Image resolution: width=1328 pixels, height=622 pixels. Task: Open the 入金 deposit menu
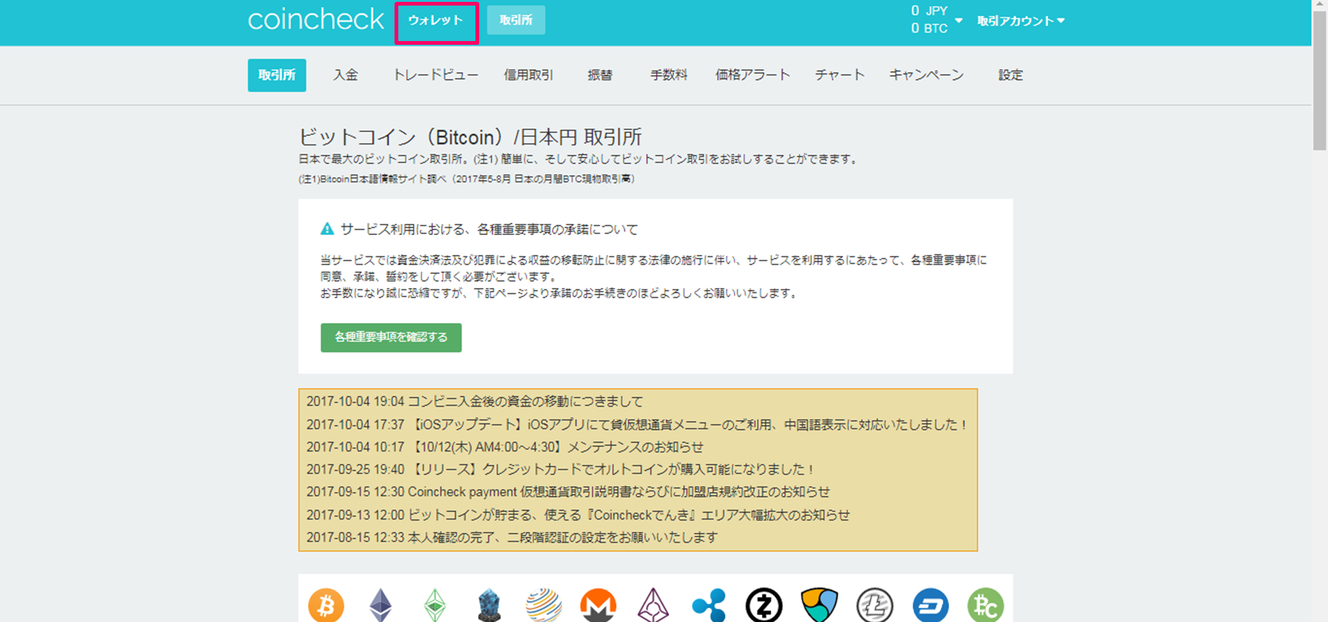coord(345,75)
